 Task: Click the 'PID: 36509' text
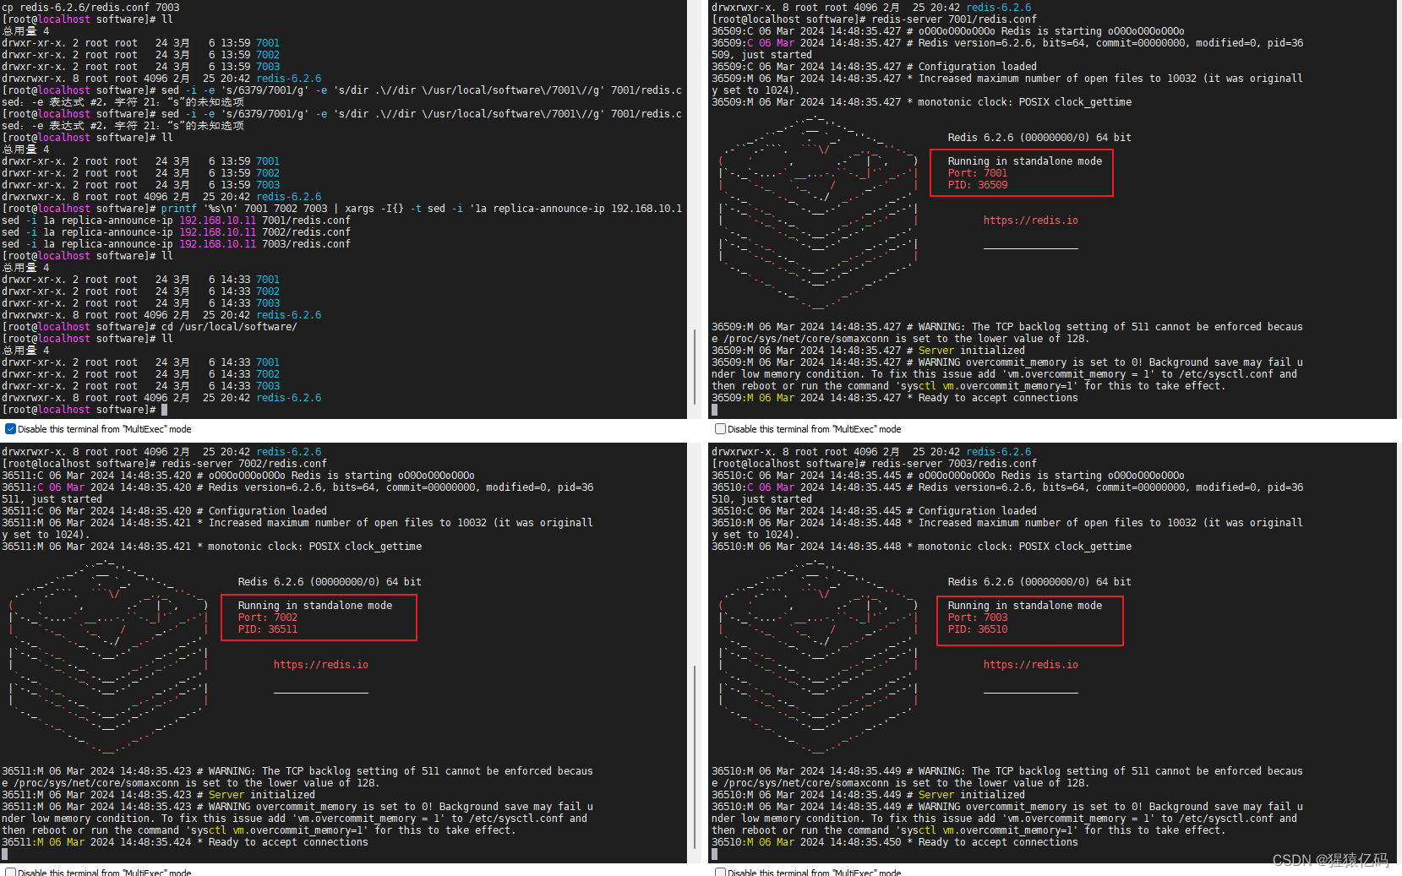977,185
